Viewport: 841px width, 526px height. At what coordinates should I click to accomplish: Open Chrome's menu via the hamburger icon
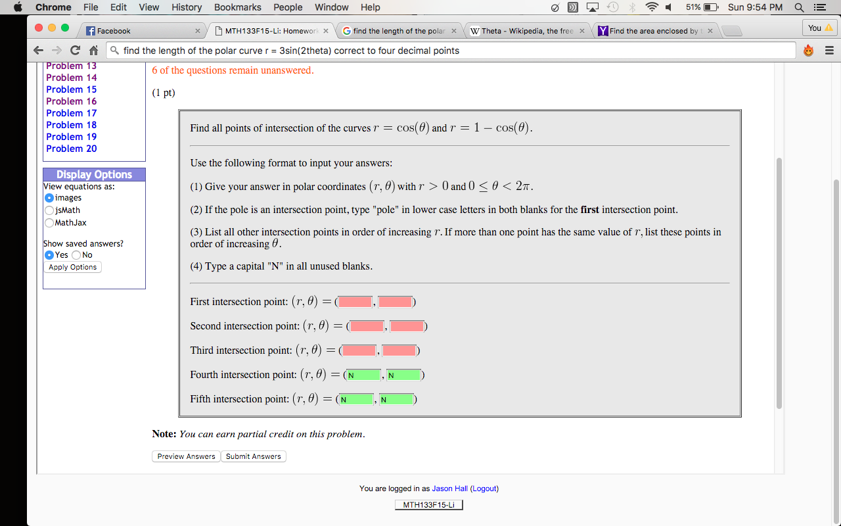coord(829,50)
